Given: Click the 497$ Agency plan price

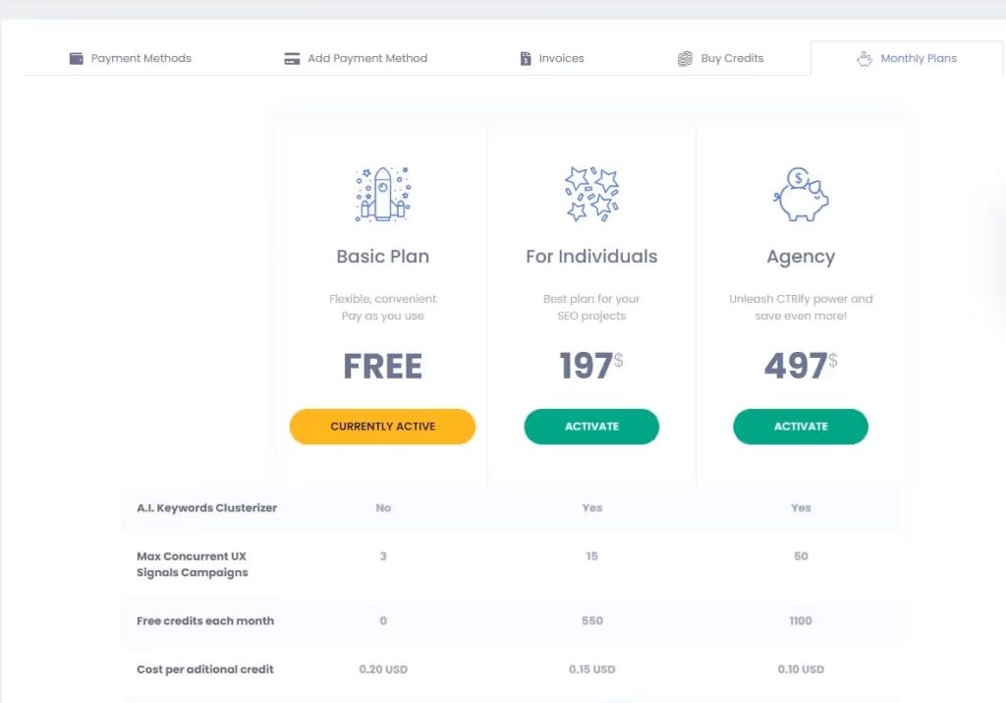Looking at the screenshot, I should (x=801, y=366).
